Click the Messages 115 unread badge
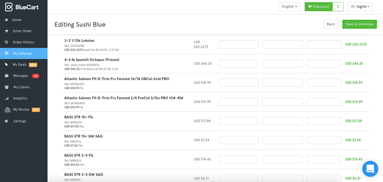383x182 pixels. [35, 76]
